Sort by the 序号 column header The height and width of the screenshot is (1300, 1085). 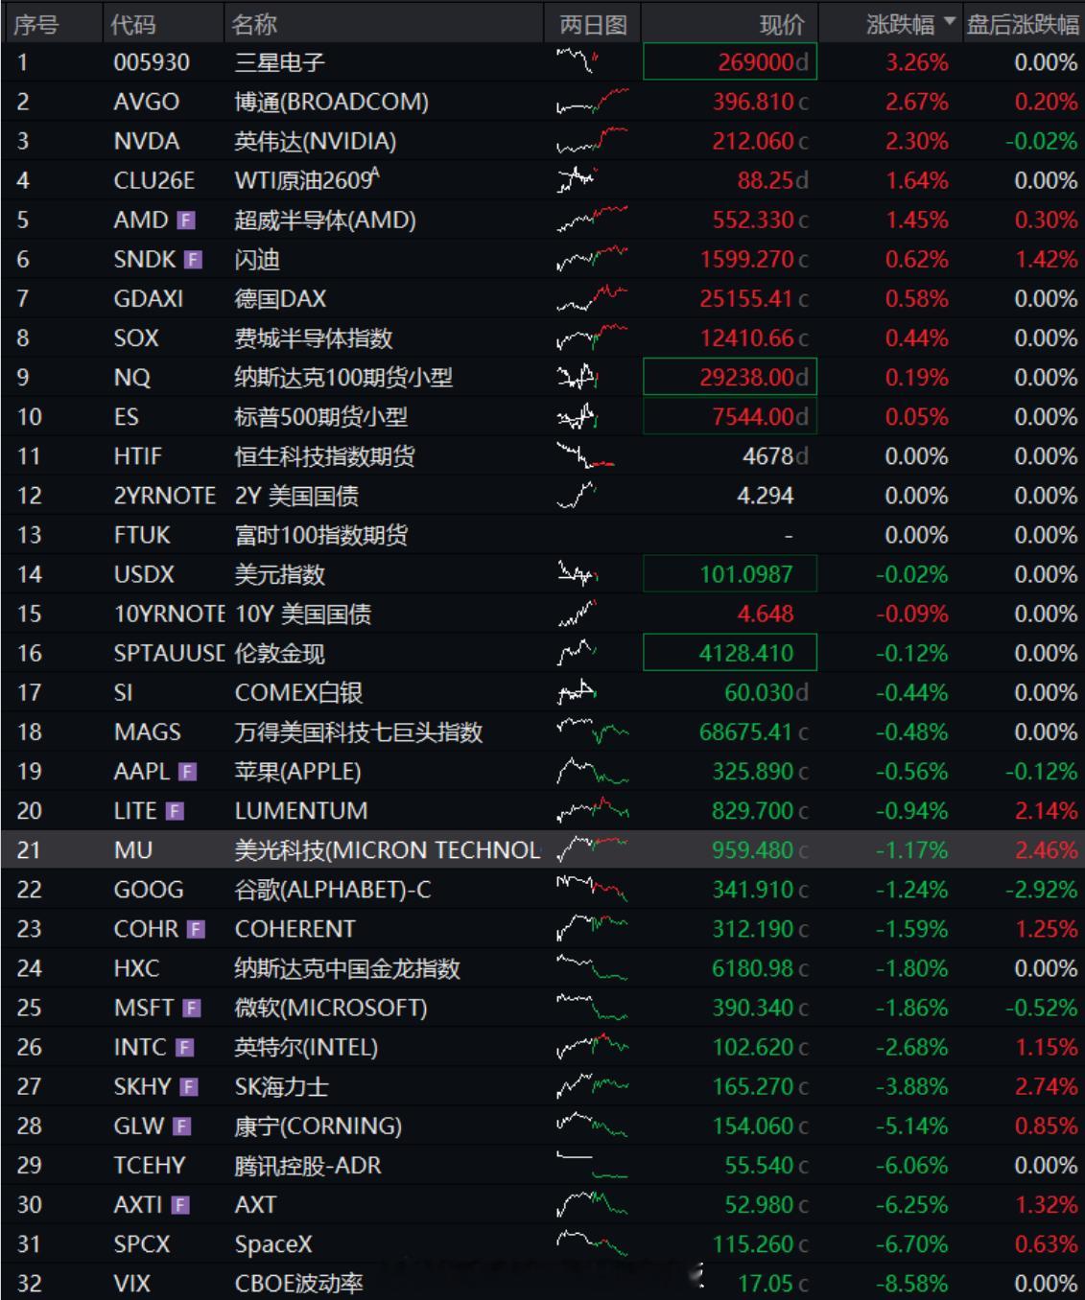[x=35, y=24]
